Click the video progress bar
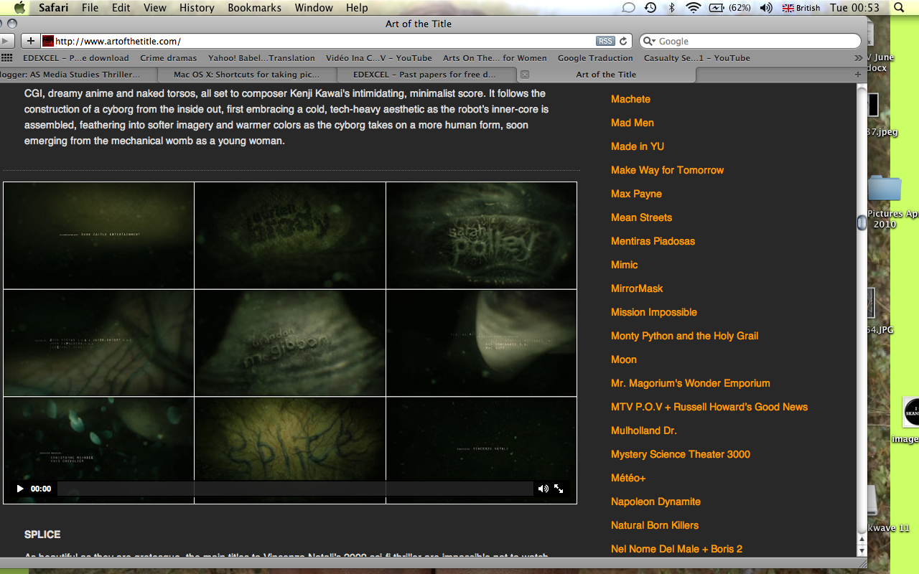Viewport: 919px width, 574px height. 295,489
